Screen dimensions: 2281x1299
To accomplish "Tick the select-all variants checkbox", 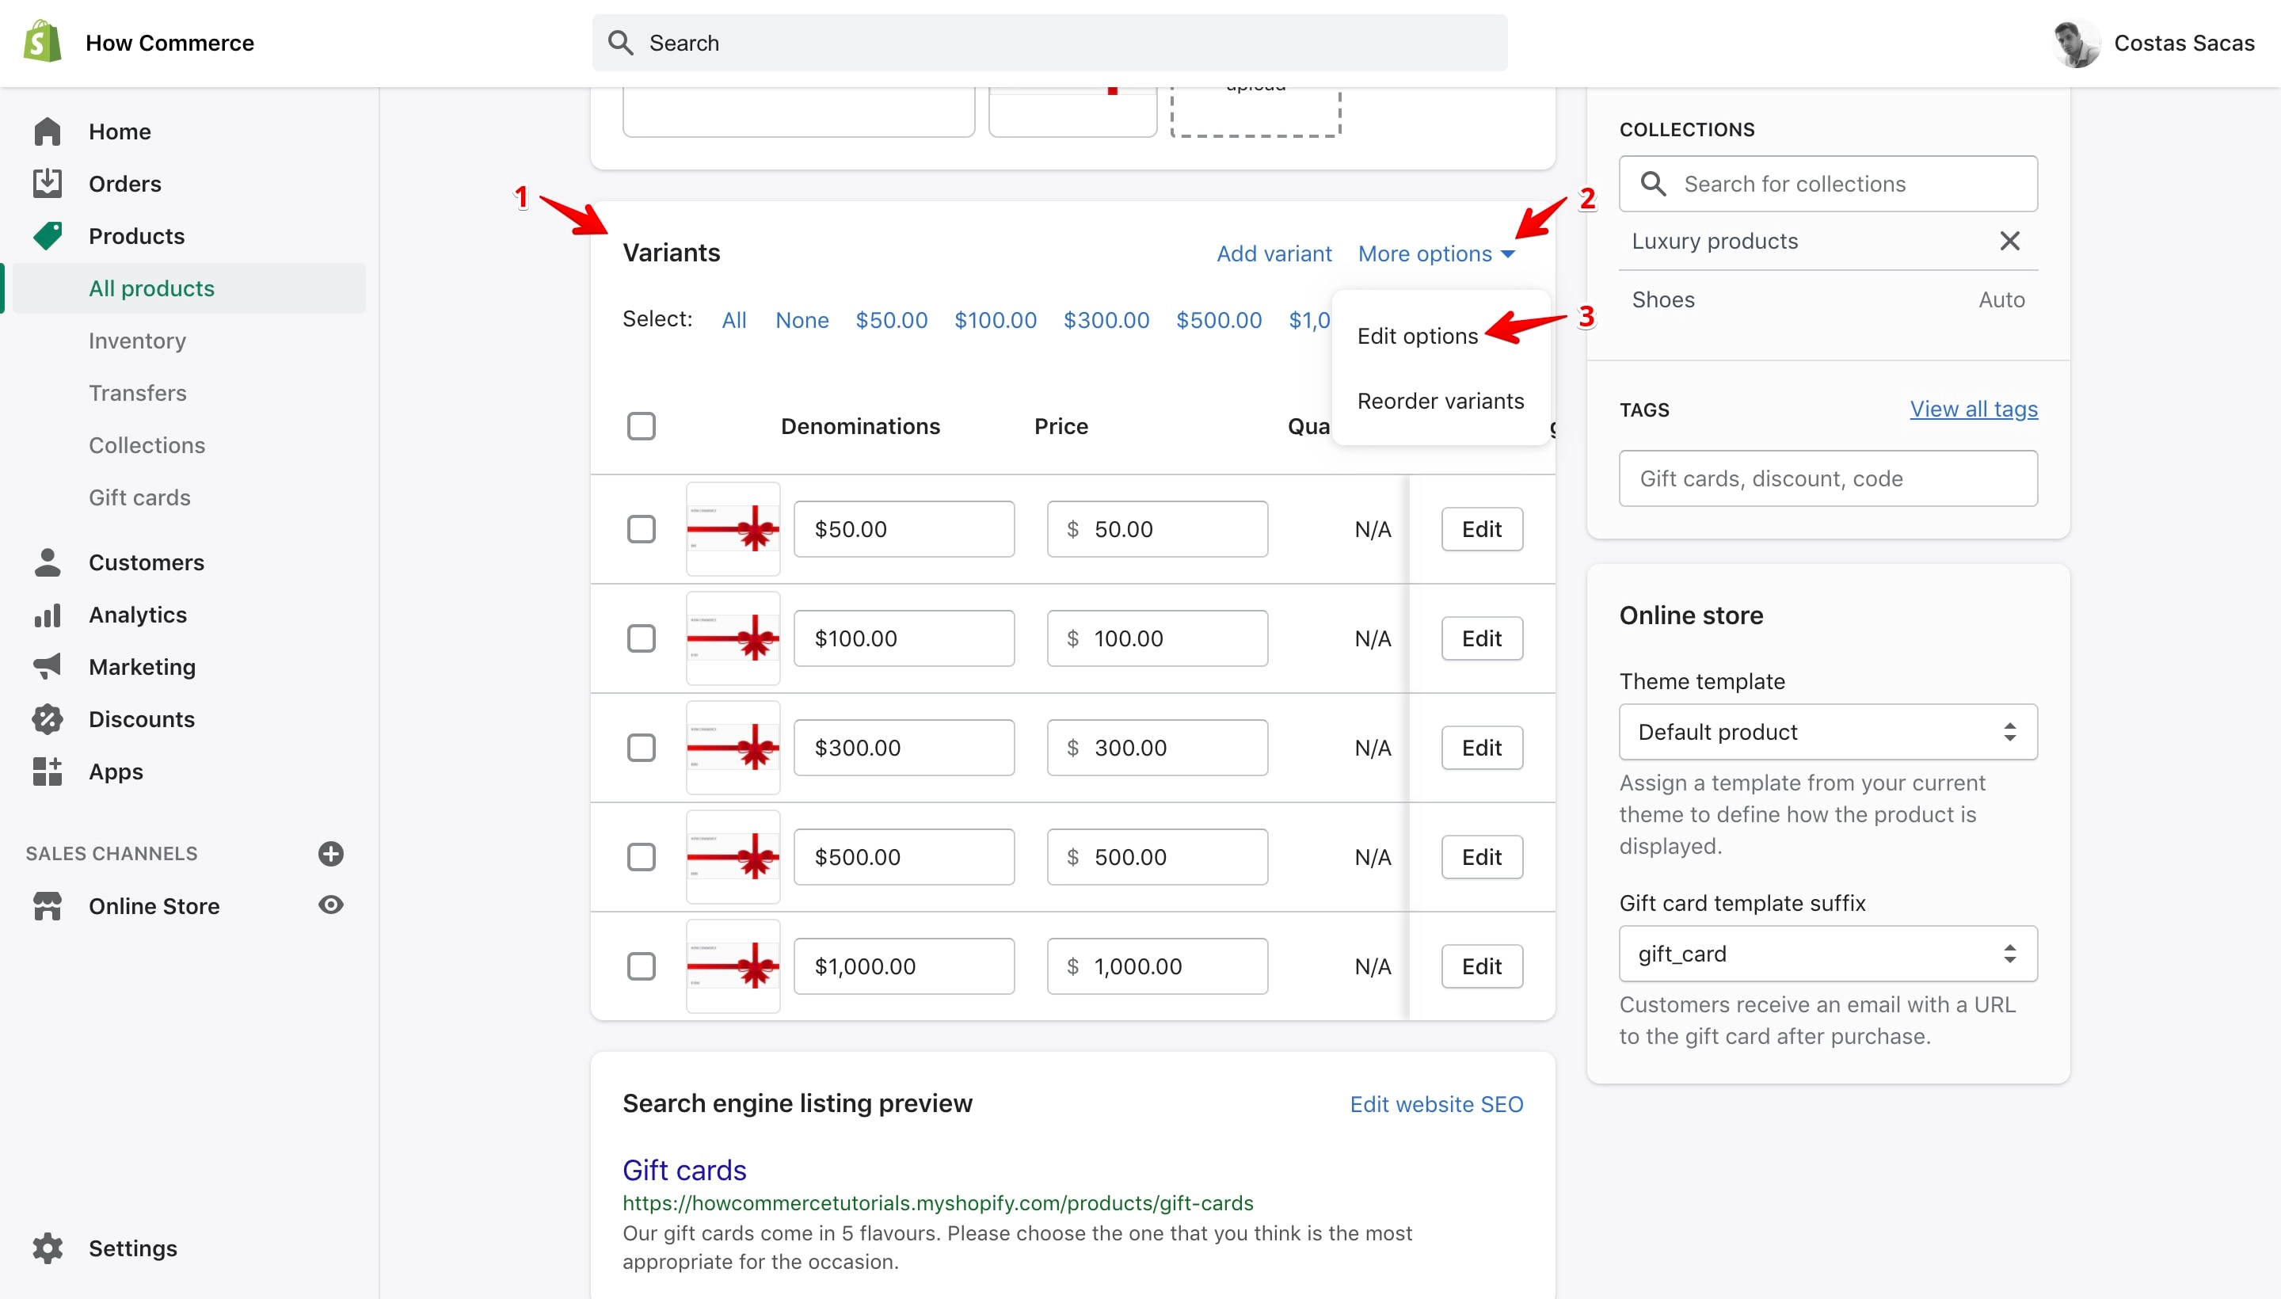I will click(x=642, y=426).
